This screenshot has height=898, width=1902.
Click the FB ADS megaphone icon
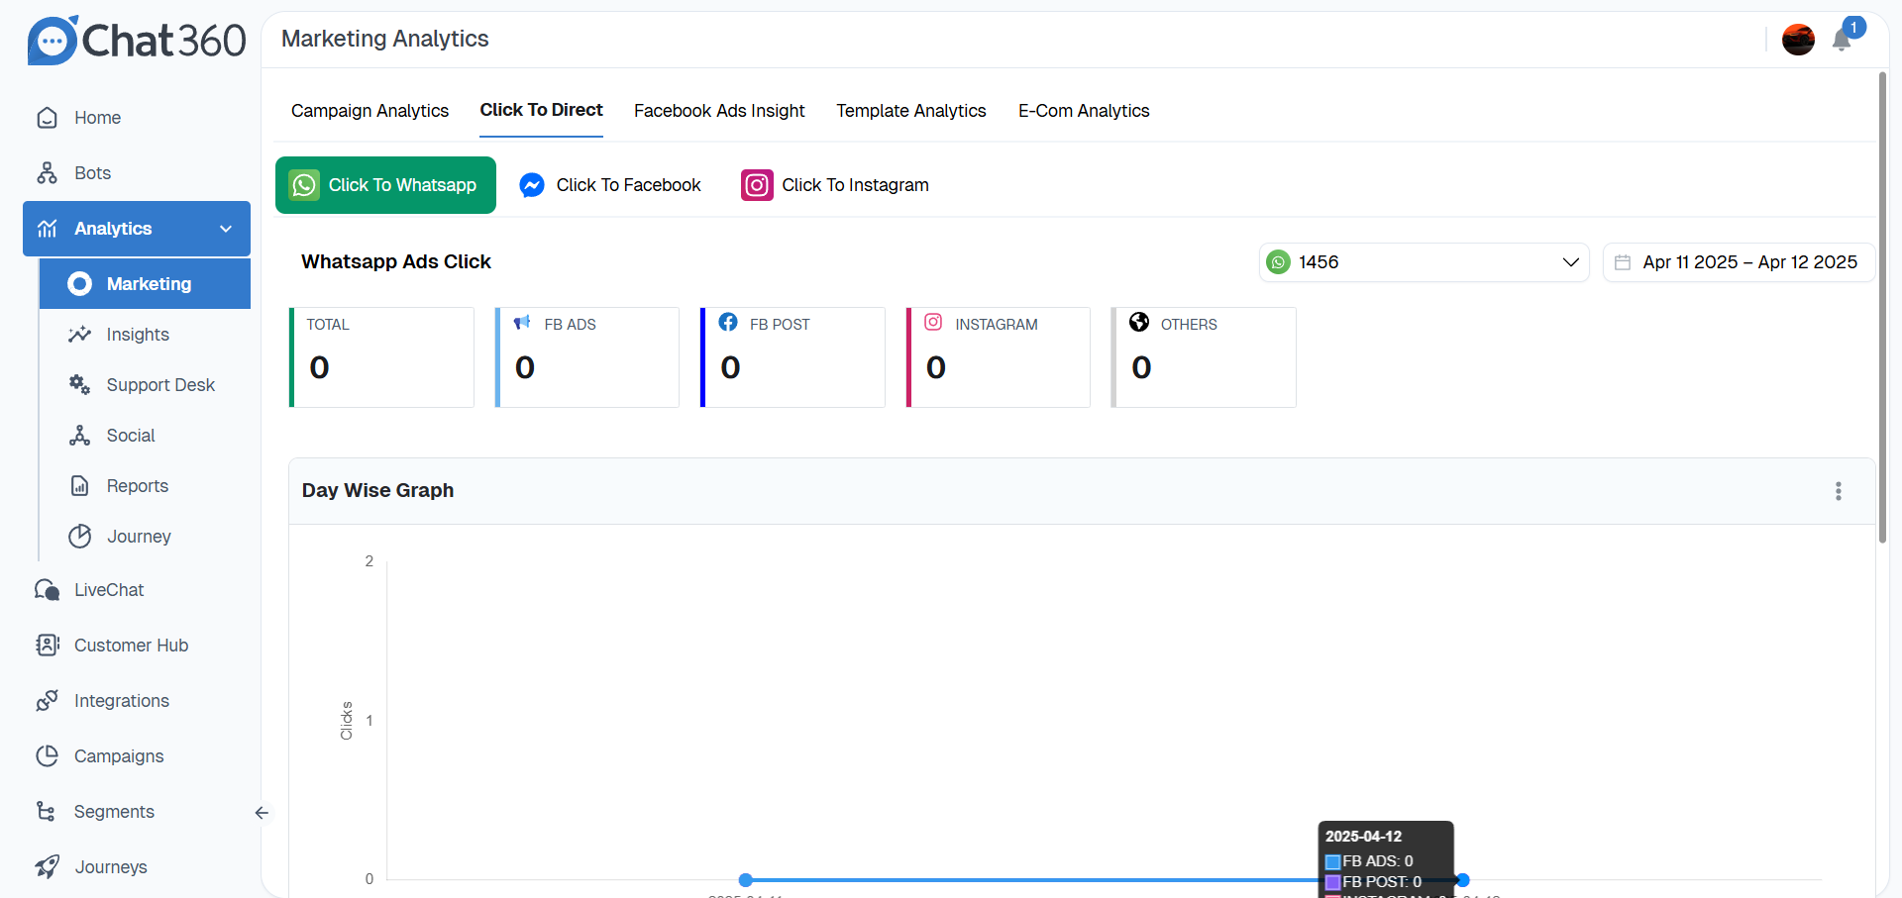[522, 323]
